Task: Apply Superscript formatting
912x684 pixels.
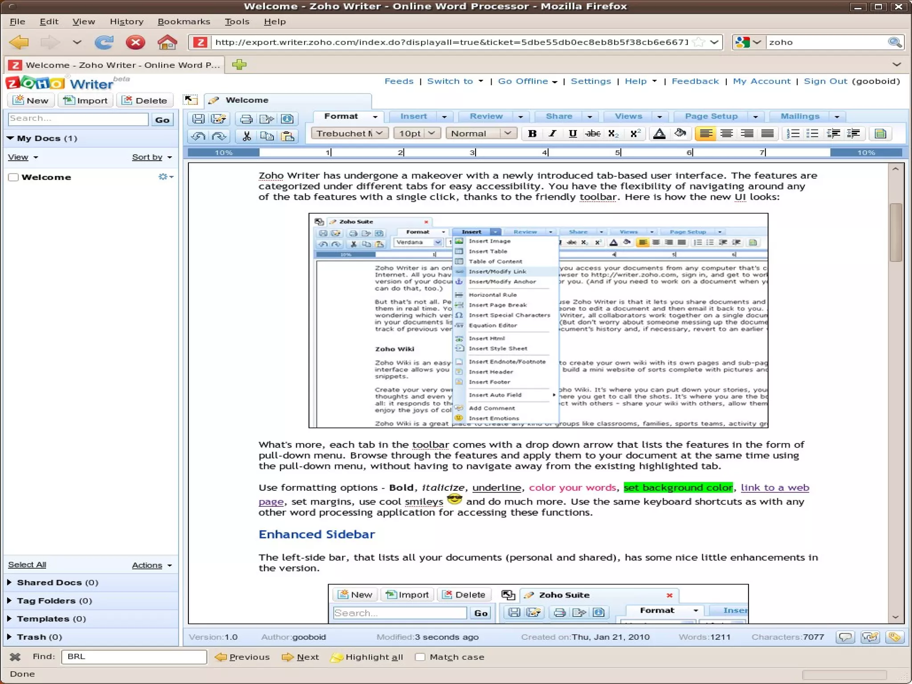Action: (x=635, y=134)
